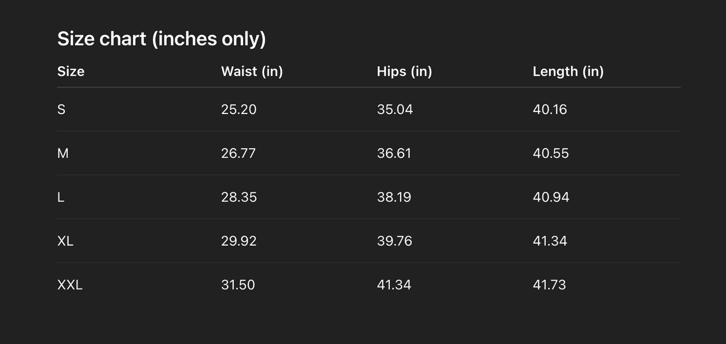The width and height of the screenshot is (726, 344).
Task: Click waist value 25.20 for size S
Action: [x=239, y=109]
